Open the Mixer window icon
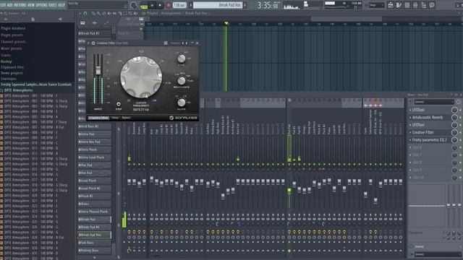 point(415,5)
